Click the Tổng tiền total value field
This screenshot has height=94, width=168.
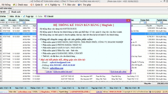[x=160, y=84]
